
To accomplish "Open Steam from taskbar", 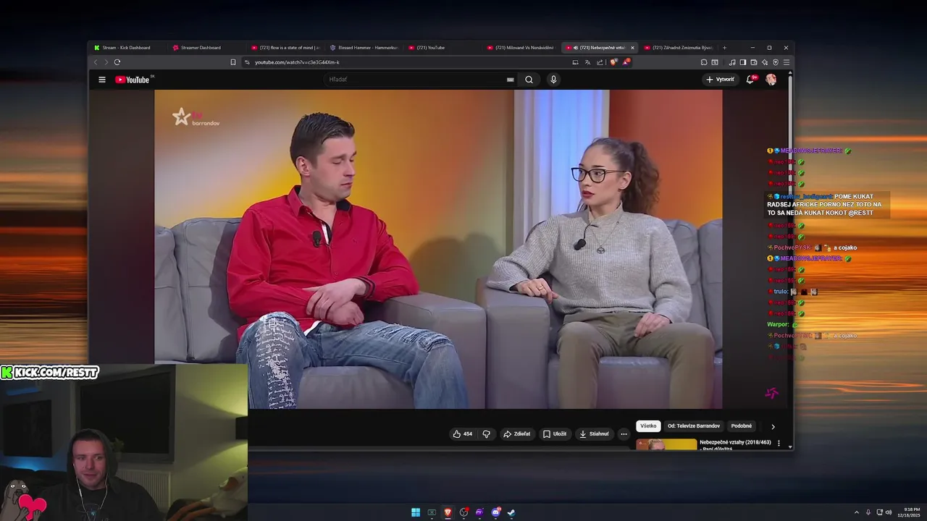I will (x=511, y=512).
